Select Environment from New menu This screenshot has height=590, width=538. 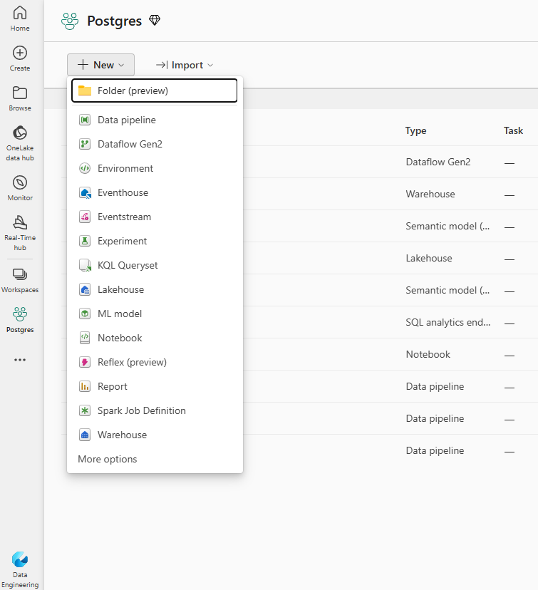[154, 168]
